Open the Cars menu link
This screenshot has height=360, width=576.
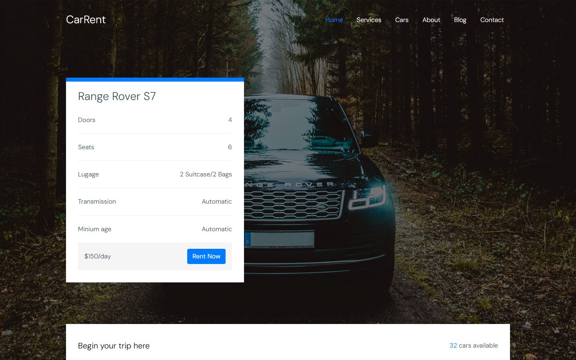(x=402, y=20)
